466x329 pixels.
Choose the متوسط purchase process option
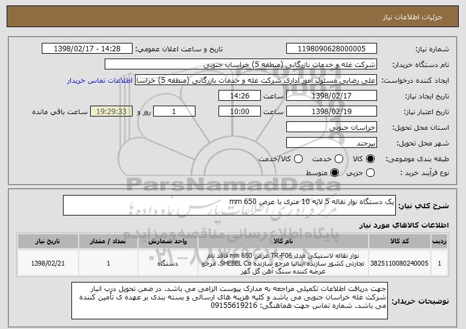(335, 173)
